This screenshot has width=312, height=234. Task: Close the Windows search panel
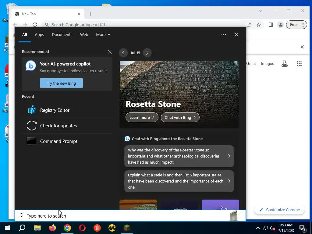coord(236,35)
